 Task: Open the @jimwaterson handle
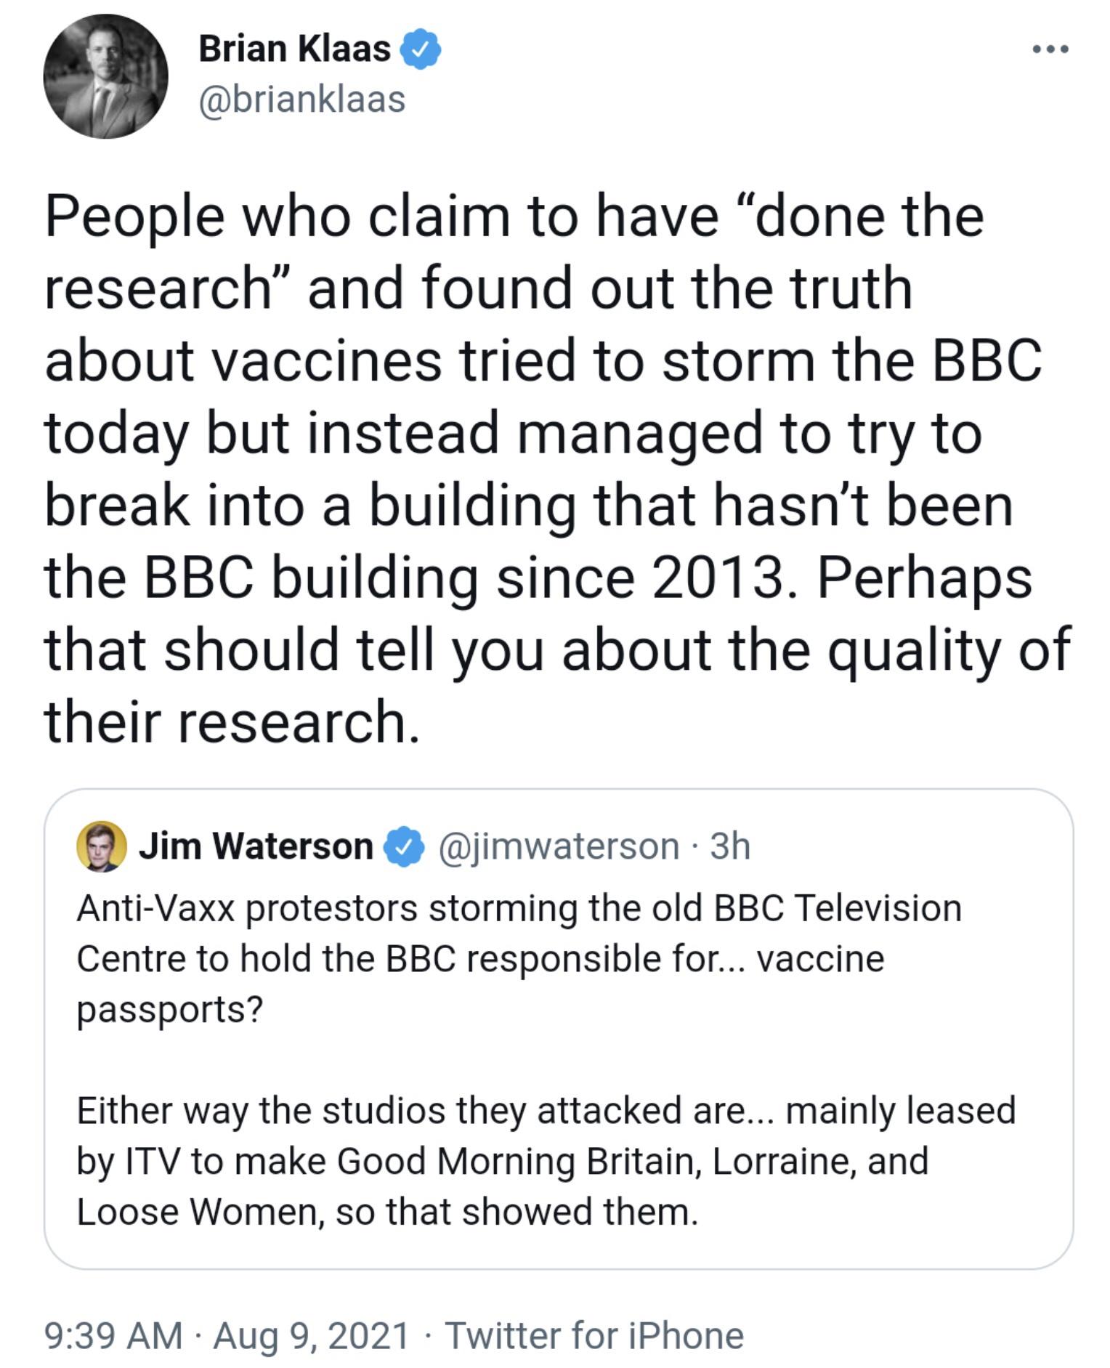(558, 846)
